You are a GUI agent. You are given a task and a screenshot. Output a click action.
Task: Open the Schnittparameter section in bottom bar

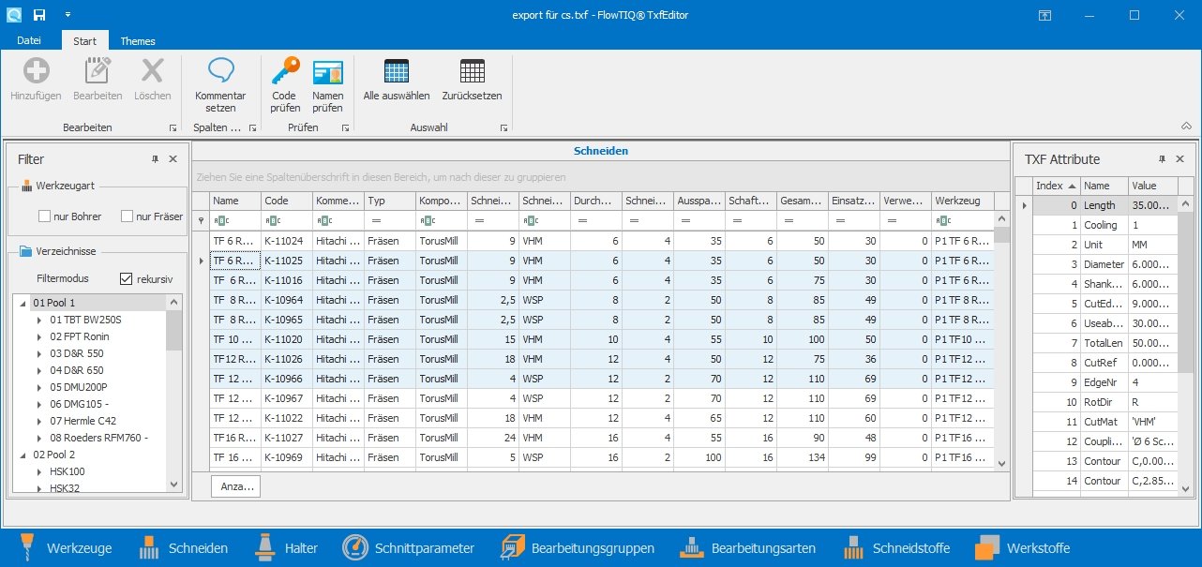(x=409, y=548)
